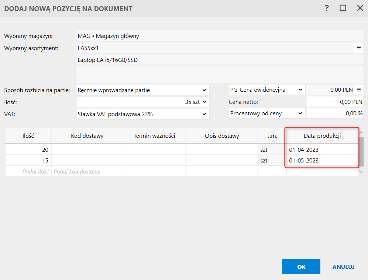Viewport: 368px width, 280px height.
Task: Click the table scrollbar down arrow
Action: 361,172
